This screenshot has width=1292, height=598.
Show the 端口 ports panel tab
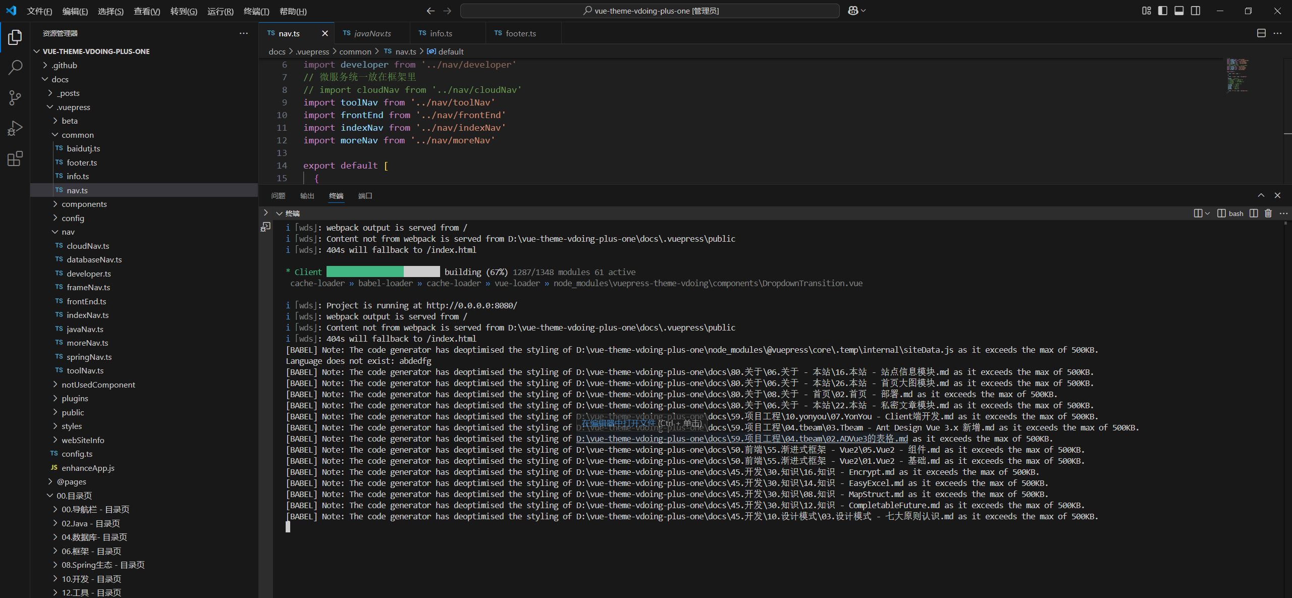(x=365, y=196)
